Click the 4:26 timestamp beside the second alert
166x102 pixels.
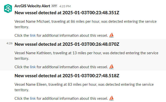pos(10,43)
